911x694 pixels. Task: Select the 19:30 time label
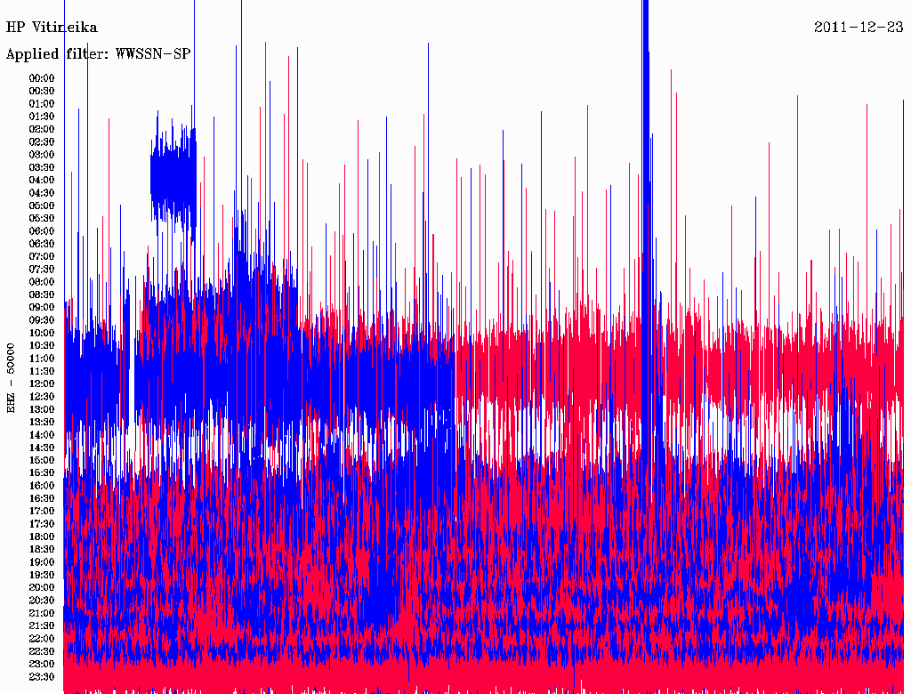coord(42,575)
